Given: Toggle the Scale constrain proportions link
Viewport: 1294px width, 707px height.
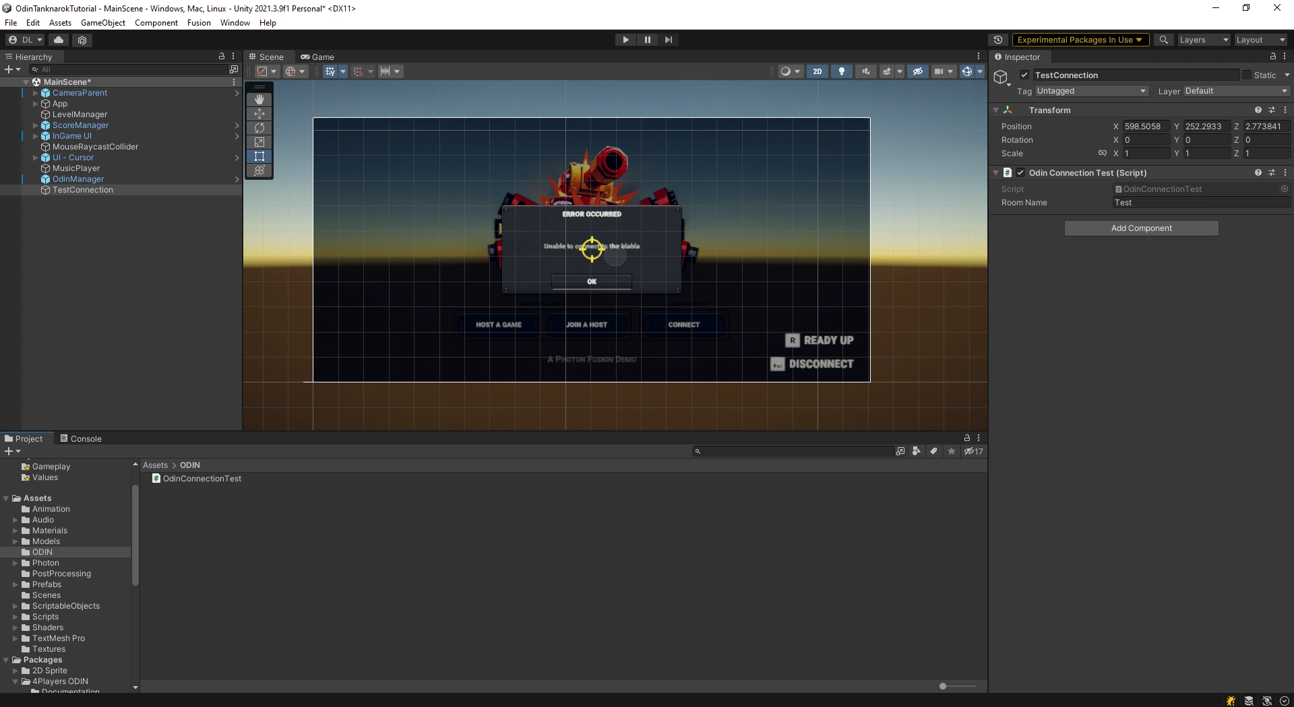Looking at the screenshot, I should [x=1103, y=154].
